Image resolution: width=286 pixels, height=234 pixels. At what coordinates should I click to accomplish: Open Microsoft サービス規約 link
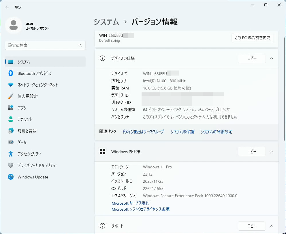pos(130,203)
